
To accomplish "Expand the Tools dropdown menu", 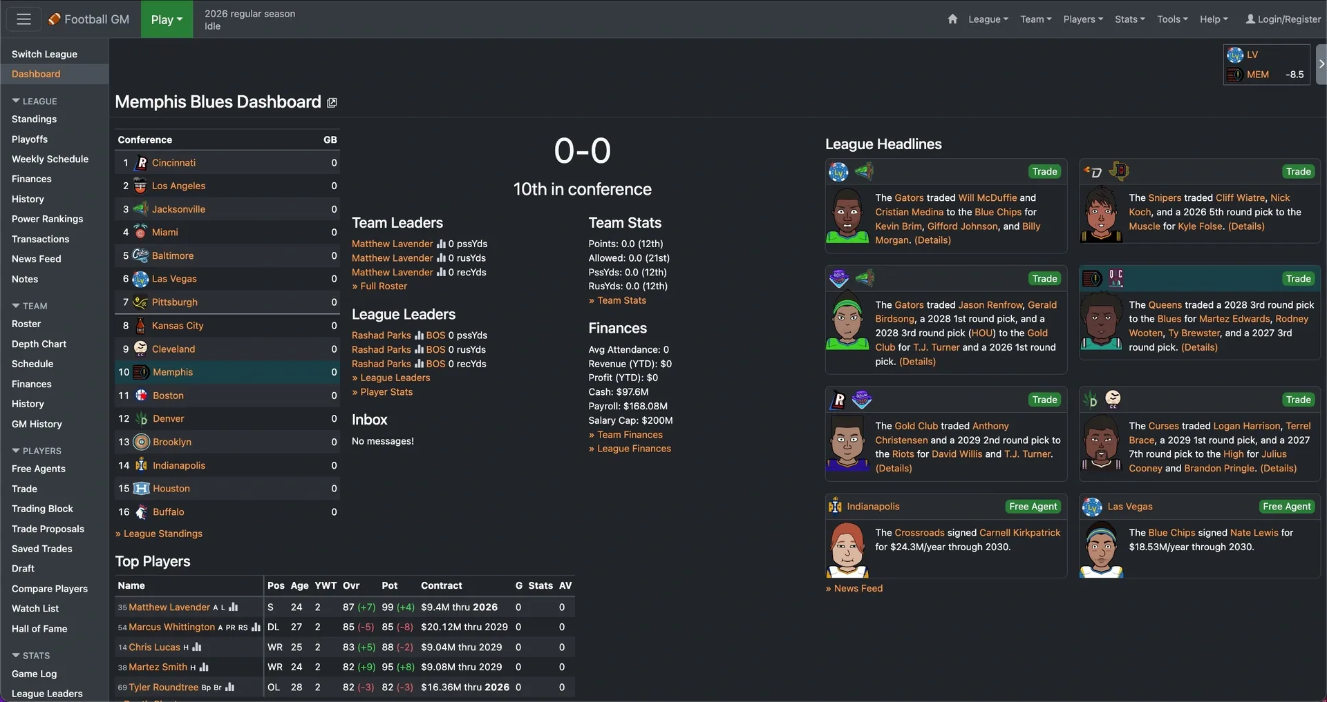I will click(x=1172, y=19).
